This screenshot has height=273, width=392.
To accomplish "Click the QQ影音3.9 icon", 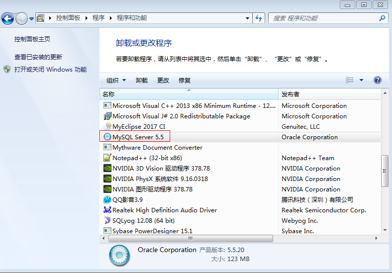I will 107,199.
